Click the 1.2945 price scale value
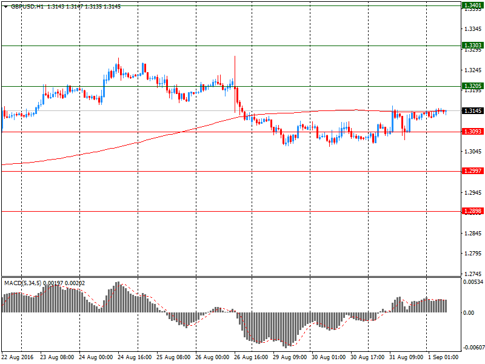The width and height of the screenshot is (485, 364). tap(473, 193)
